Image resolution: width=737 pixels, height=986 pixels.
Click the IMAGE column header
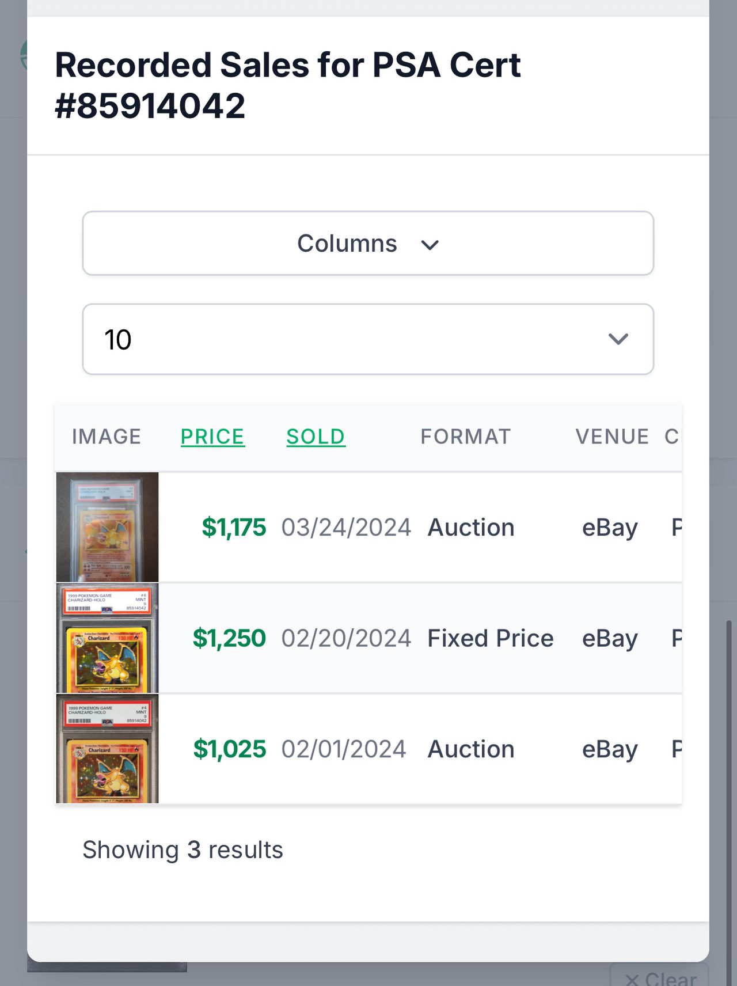(x=107, y=437)
